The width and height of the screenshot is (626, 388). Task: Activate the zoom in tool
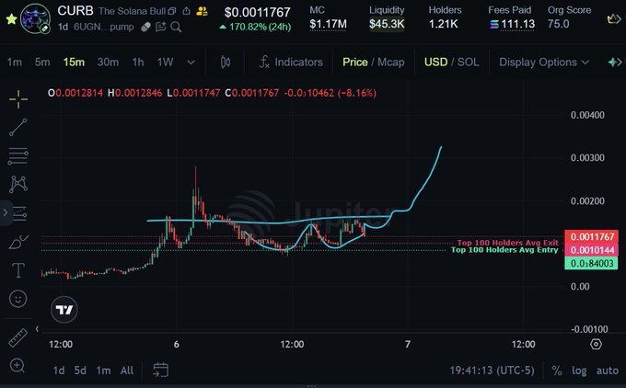tap(17, 365)
